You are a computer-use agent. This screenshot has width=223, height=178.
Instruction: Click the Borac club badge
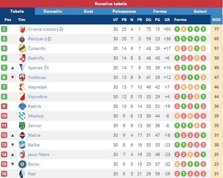[x=22, y=164]
